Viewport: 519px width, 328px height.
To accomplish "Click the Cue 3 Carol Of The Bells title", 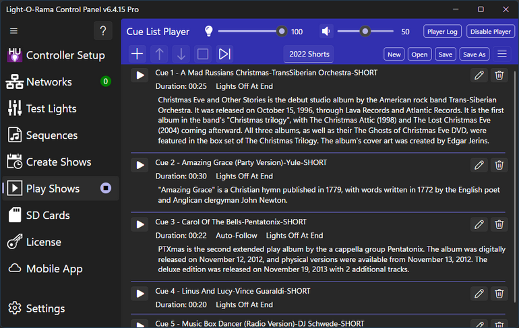I will pos(231,222).
